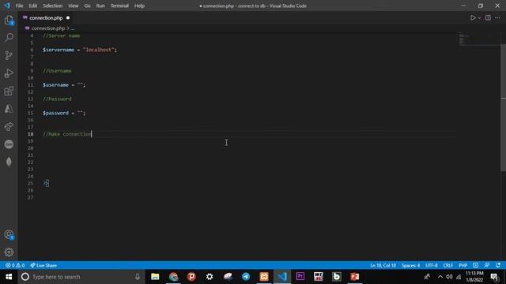This screenshot has height=284, width=506.
Task: Open the Extensions view
Action: (9, 91)
